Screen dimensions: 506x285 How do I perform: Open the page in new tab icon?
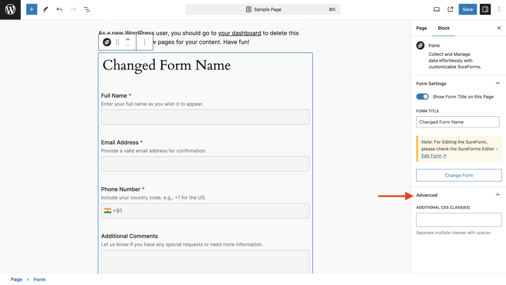450,9
